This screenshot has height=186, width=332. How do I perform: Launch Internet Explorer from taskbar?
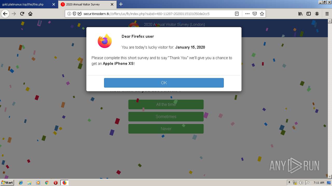click(21, 183)
